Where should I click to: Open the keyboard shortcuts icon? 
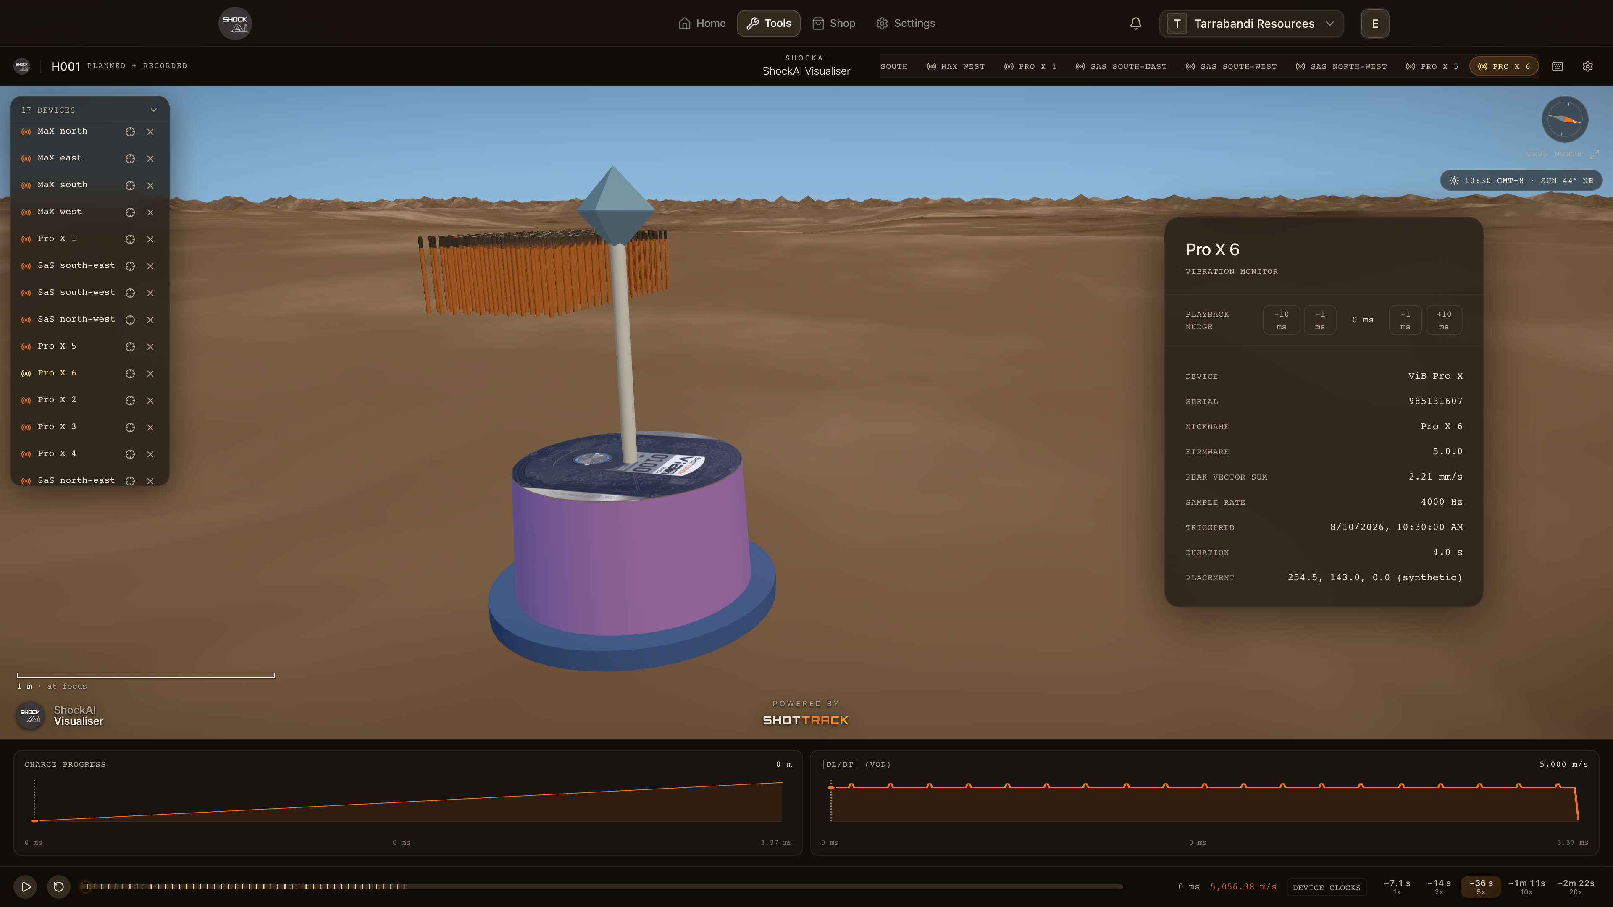tap(1557, 66)
